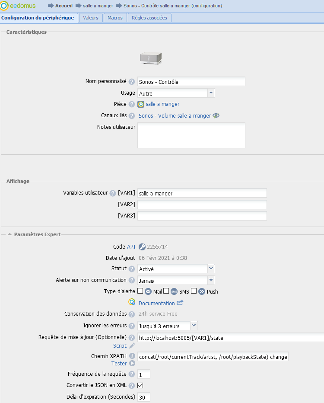The height and width of the screenshot is (403, 324).
Task: Open help for Conservation des données
Action: click(132, 314)
